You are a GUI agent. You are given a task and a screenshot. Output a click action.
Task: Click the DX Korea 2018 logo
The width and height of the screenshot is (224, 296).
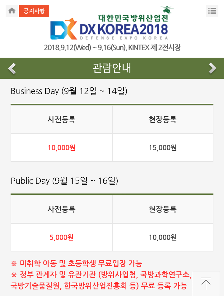click(x=109, y=29)
